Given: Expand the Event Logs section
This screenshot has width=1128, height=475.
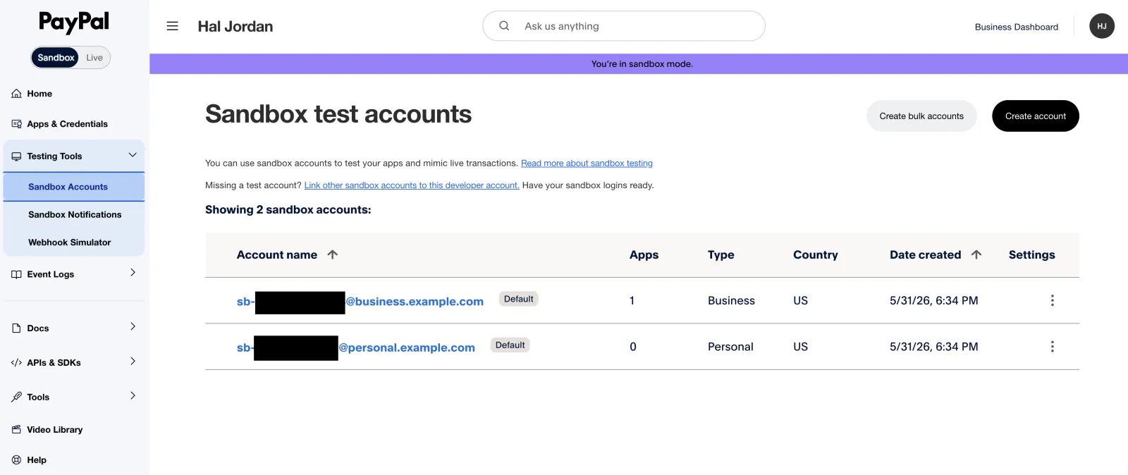Looking at the screenshot, I should [133, 273].
